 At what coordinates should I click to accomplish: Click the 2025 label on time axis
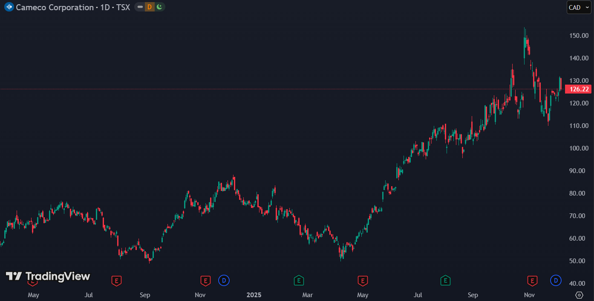[x=254, y=295]
